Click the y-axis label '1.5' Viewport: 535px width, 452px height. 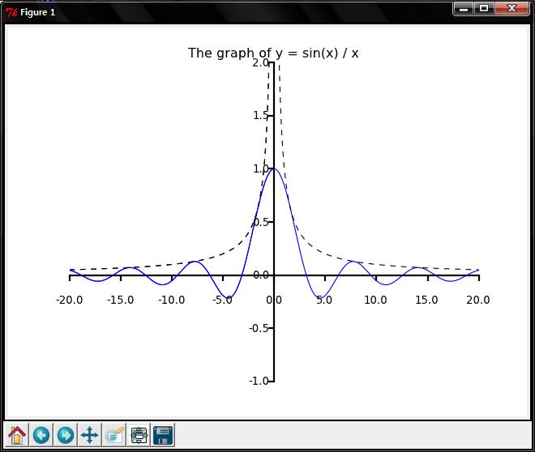point(261,116)
